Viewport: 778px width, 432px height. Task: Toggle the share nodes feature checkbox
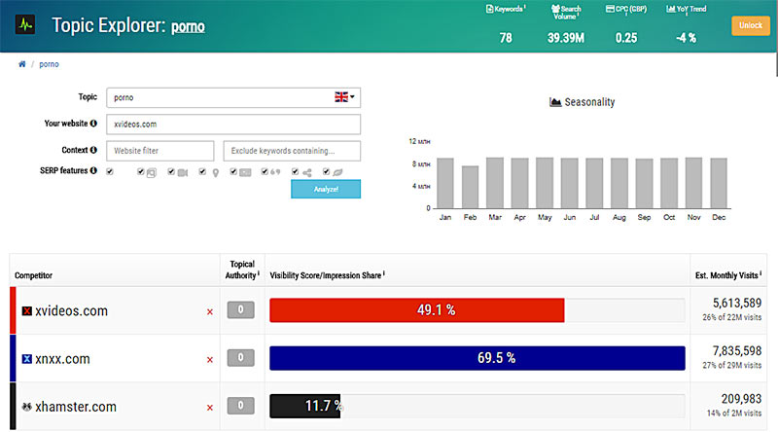(x=296, y=171)
